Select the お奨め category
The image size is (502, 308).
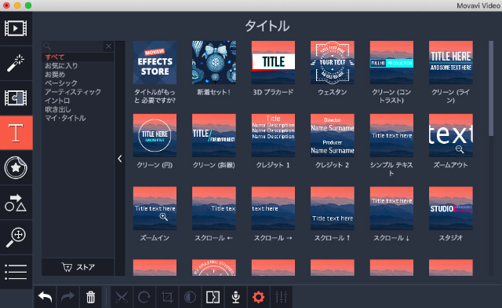point(55,75)
